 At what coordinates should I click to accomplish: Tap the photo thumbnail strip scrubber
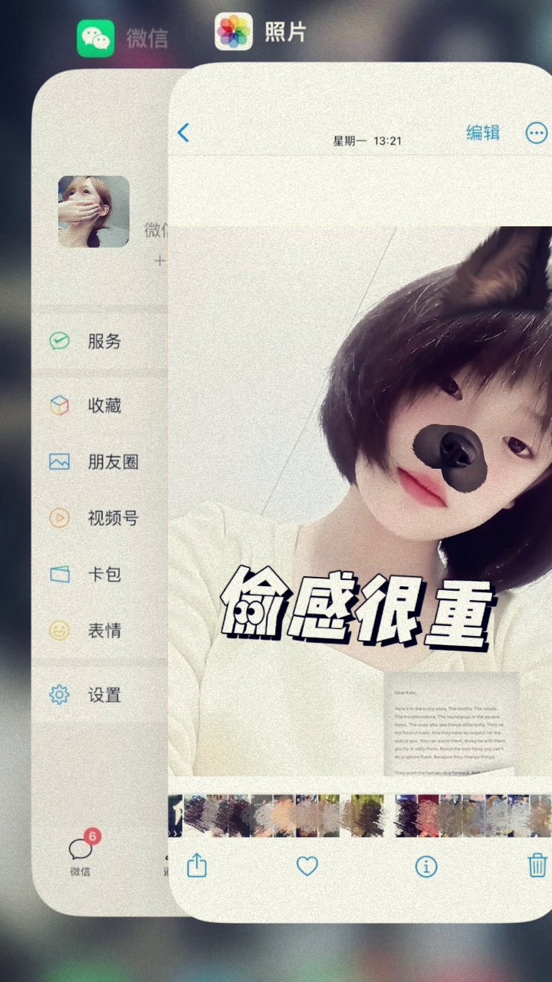coord(360,816)
